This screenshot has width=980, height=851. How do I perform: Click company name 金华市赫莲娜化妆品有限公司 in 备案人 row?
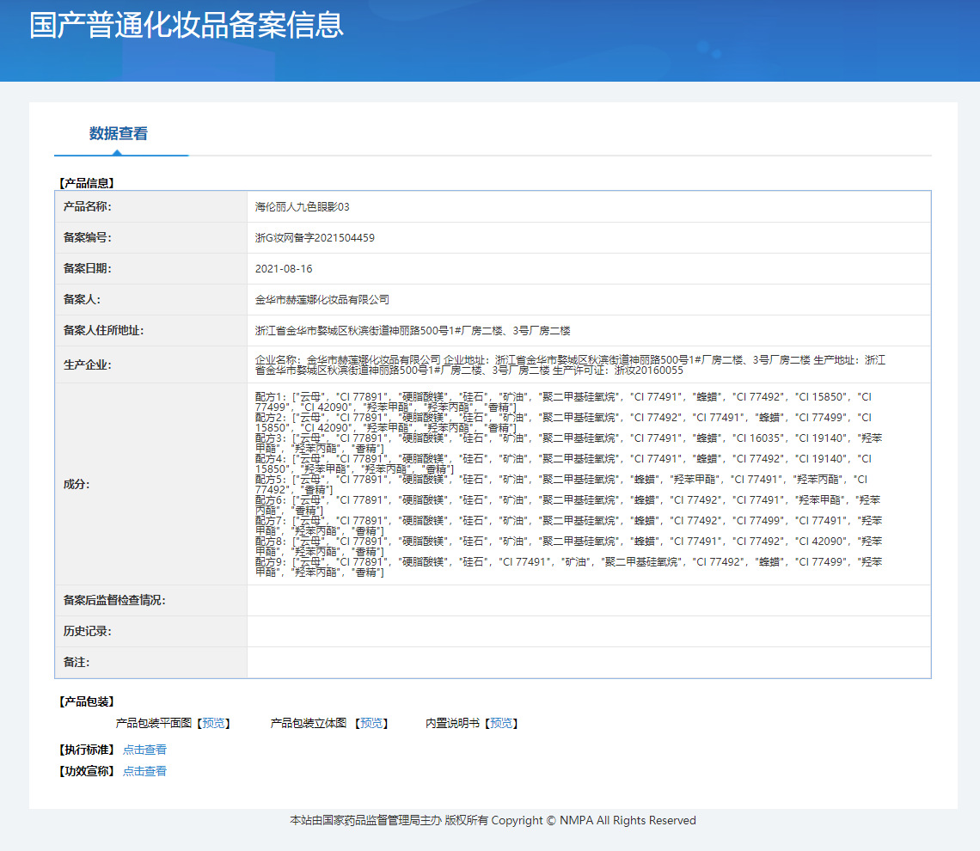(x=322, y=300)
